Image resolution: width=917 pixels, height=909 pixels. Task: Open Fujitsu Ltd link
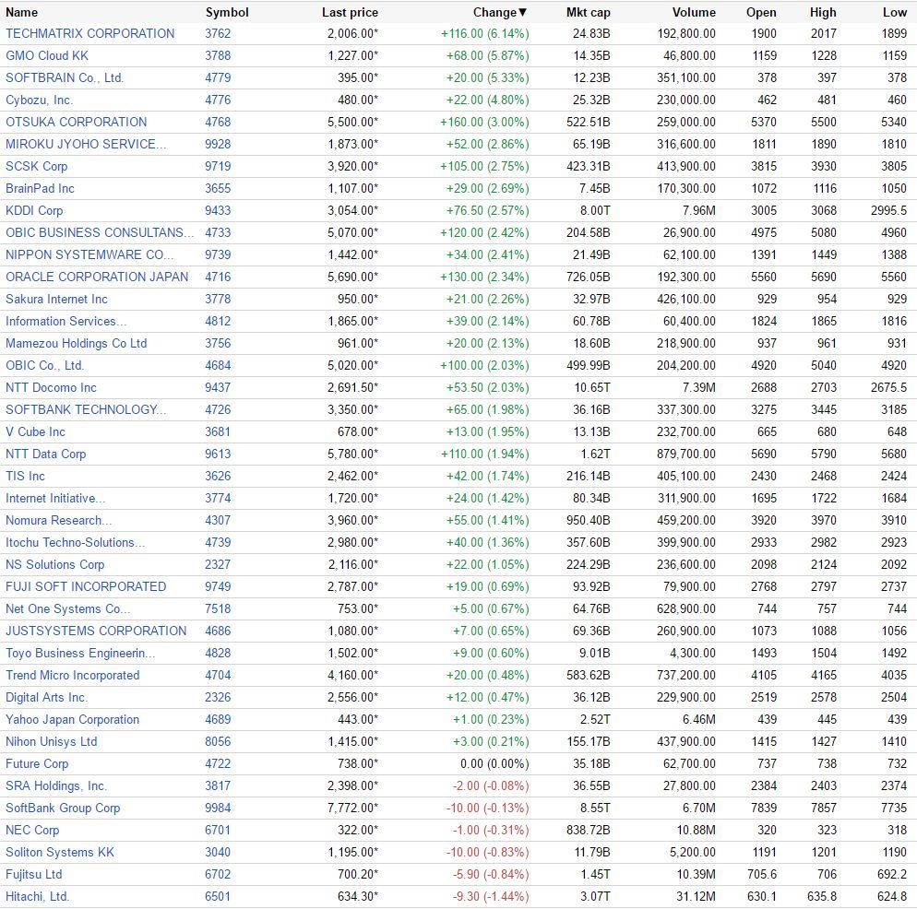[x=33, y=875]
